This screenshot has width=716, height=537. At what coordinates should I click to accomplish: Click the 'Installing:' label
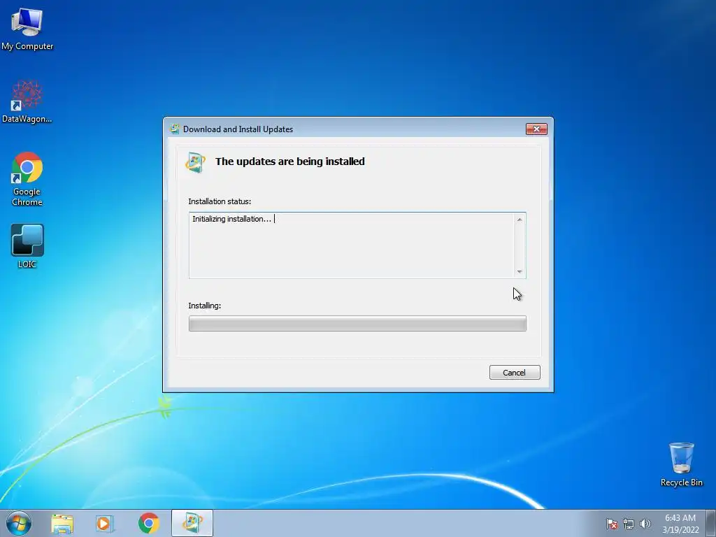tap(205, 306)
